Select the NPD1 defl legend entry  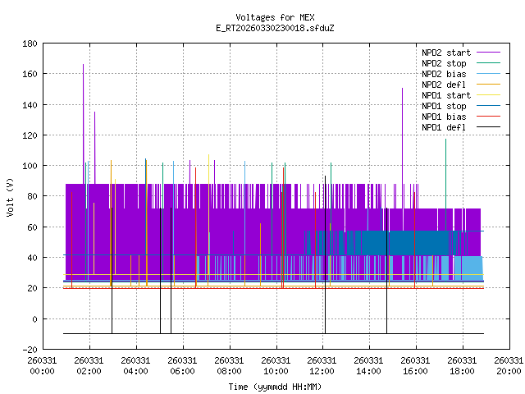(x=443, y=126)
